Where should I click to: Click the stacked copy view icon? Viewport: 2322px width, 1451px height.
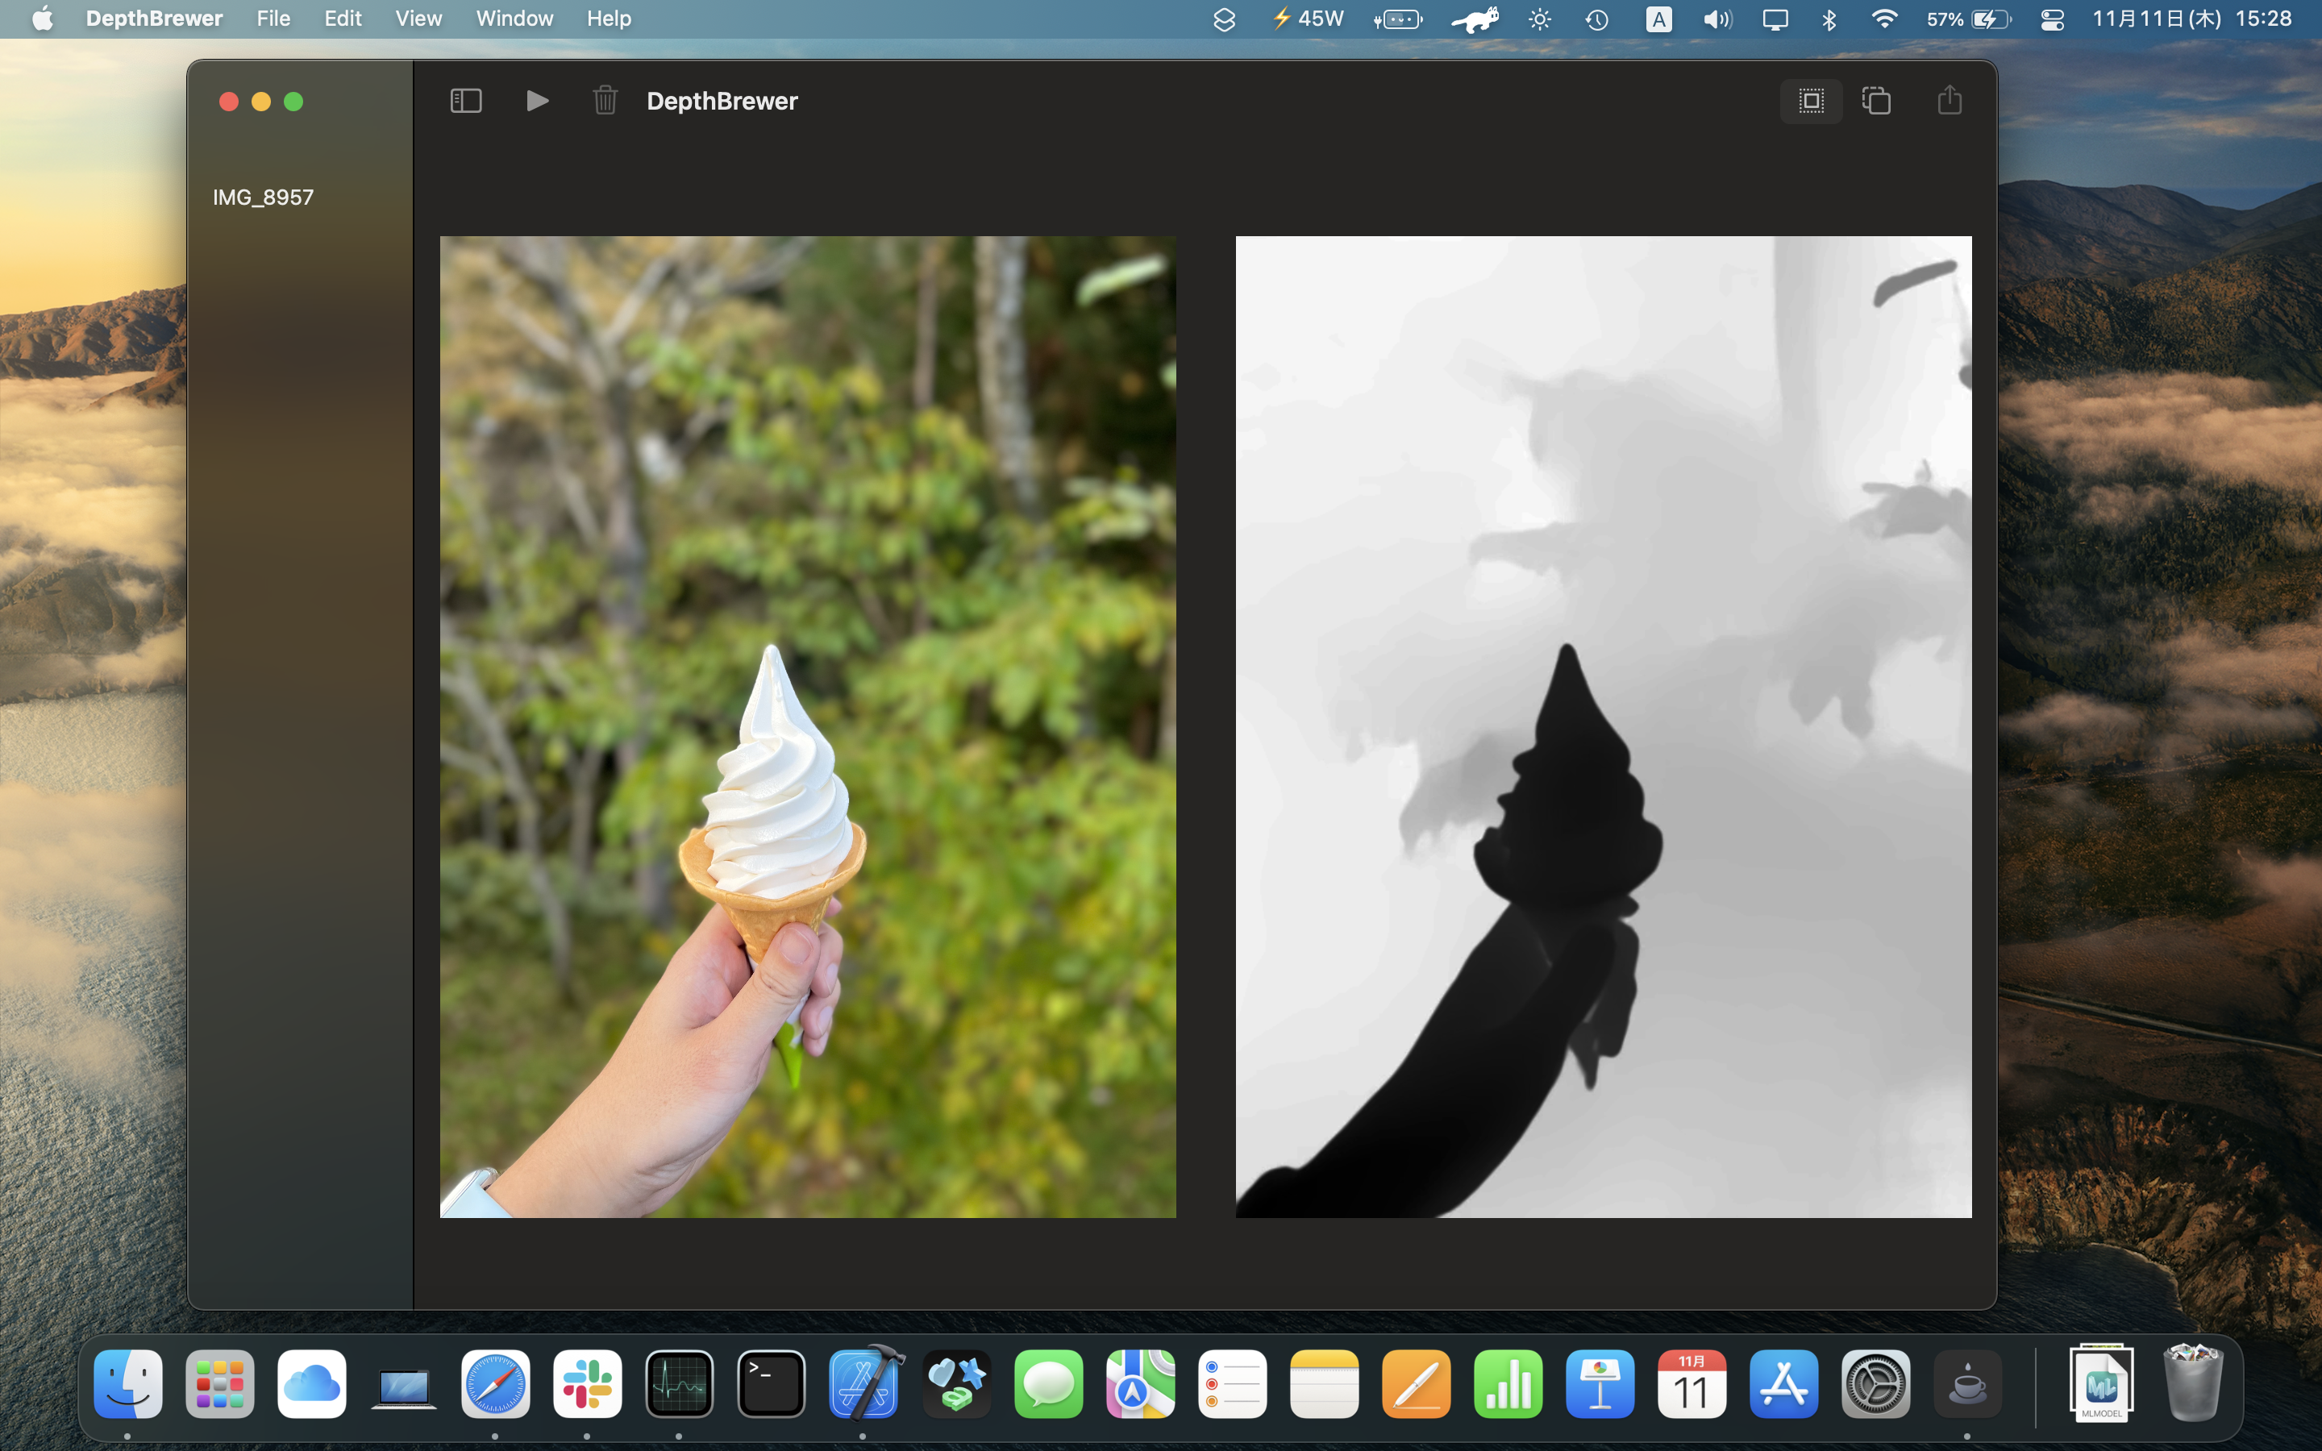[1876, 101]
